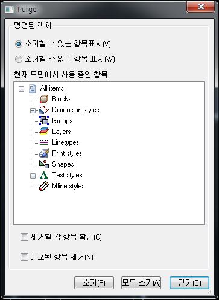
Task: Check the 내포된 항목 제거(N) option
Action: coord(24,257)
